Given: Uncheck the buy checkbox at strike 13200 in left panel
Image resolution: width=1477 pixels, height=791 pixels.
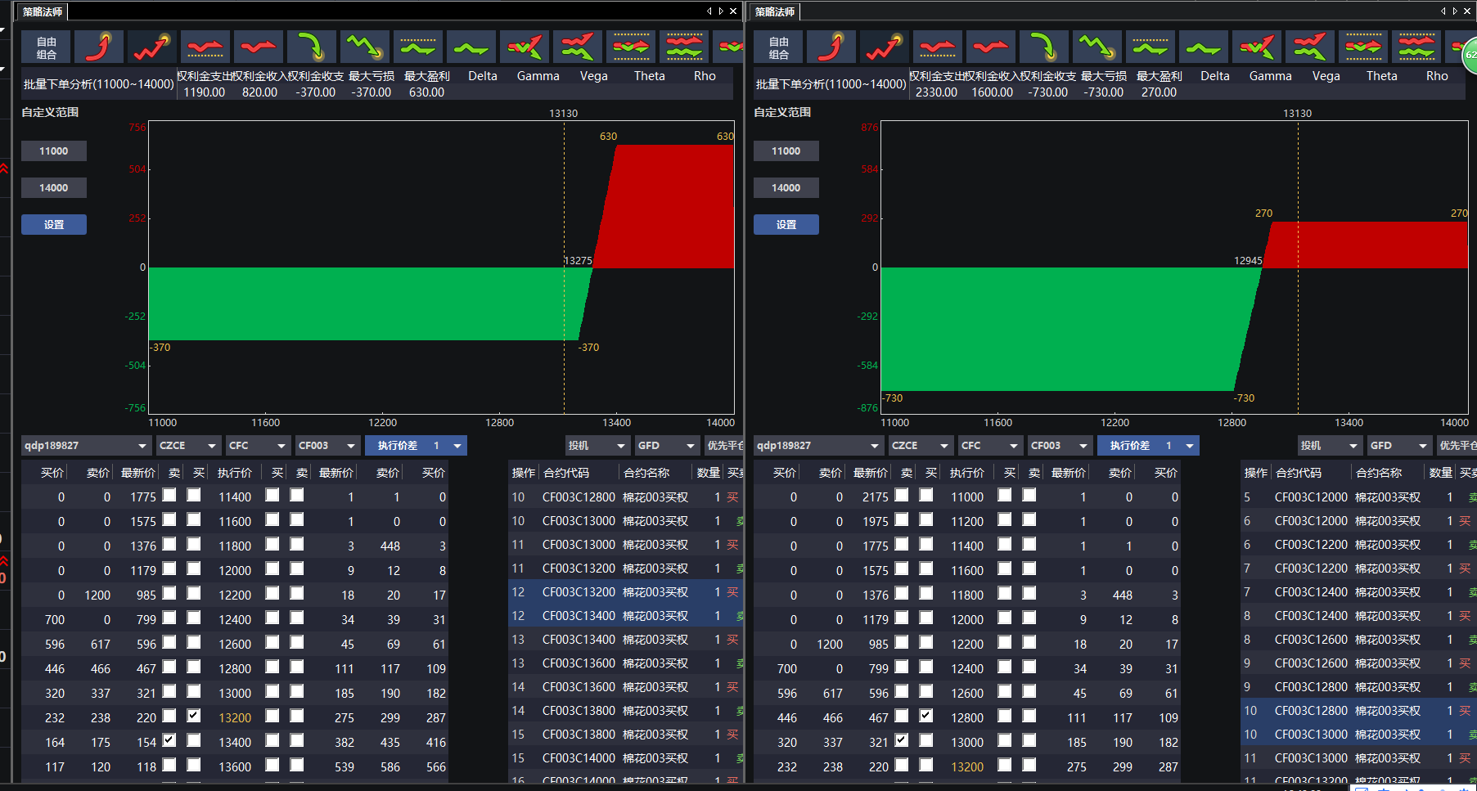Looking at the screenshot, I should pyautogui.click(x=194, y=716).
